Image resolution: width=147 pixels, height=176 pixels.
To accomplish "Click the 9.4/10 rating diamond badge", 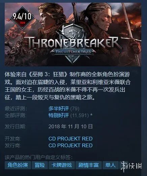I will pos(22,18).
